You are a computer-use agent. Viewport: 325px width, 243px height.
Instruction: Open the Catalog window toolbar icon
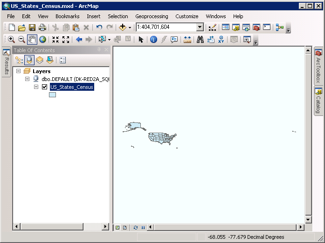click(x=236, y=27)
